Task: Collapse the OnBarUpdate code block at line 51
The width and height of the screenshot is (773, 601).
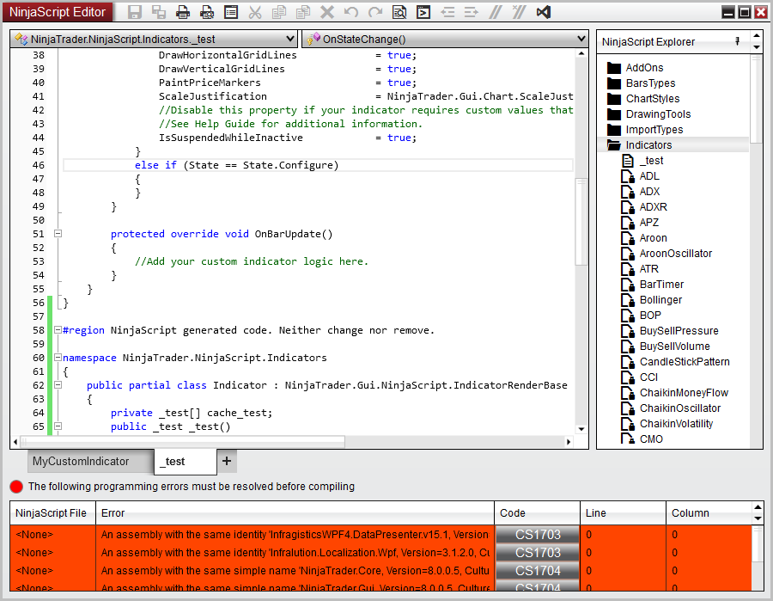Action: coord(58,234)
